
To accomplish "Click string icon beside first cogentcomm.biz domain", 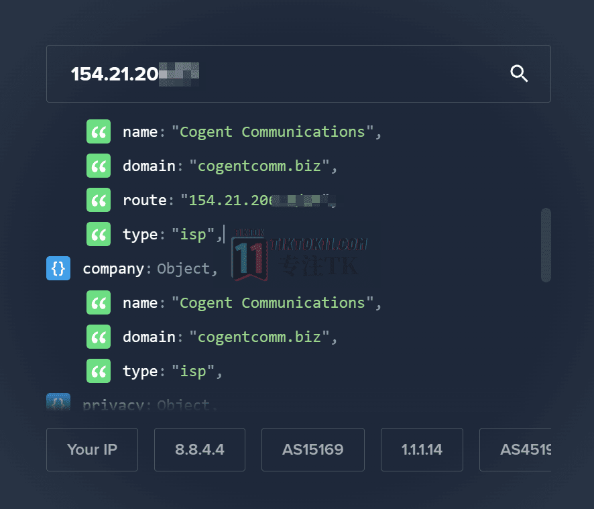I will [x=99, y=166].
